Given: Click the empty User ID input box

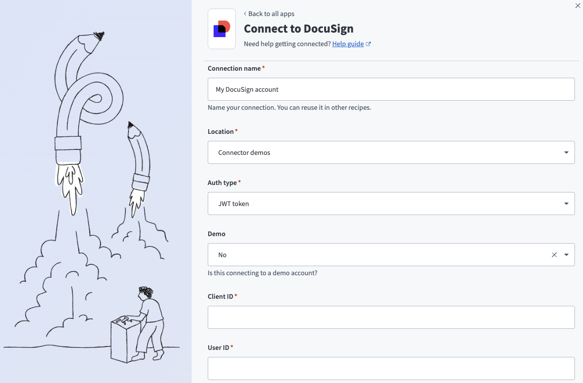Looking at the screenshot, I should coord(391,368).
